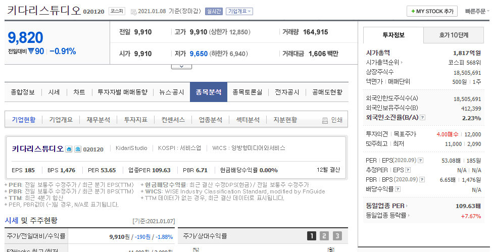Click 거래량 value 164,915
Screen dimensions: 492x252
click(x=315, y=32)
